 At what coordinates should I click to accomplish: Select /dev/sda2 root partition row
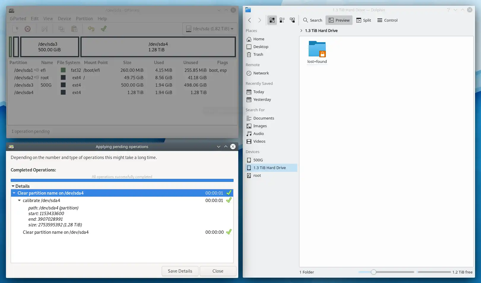tap(122, 78)
